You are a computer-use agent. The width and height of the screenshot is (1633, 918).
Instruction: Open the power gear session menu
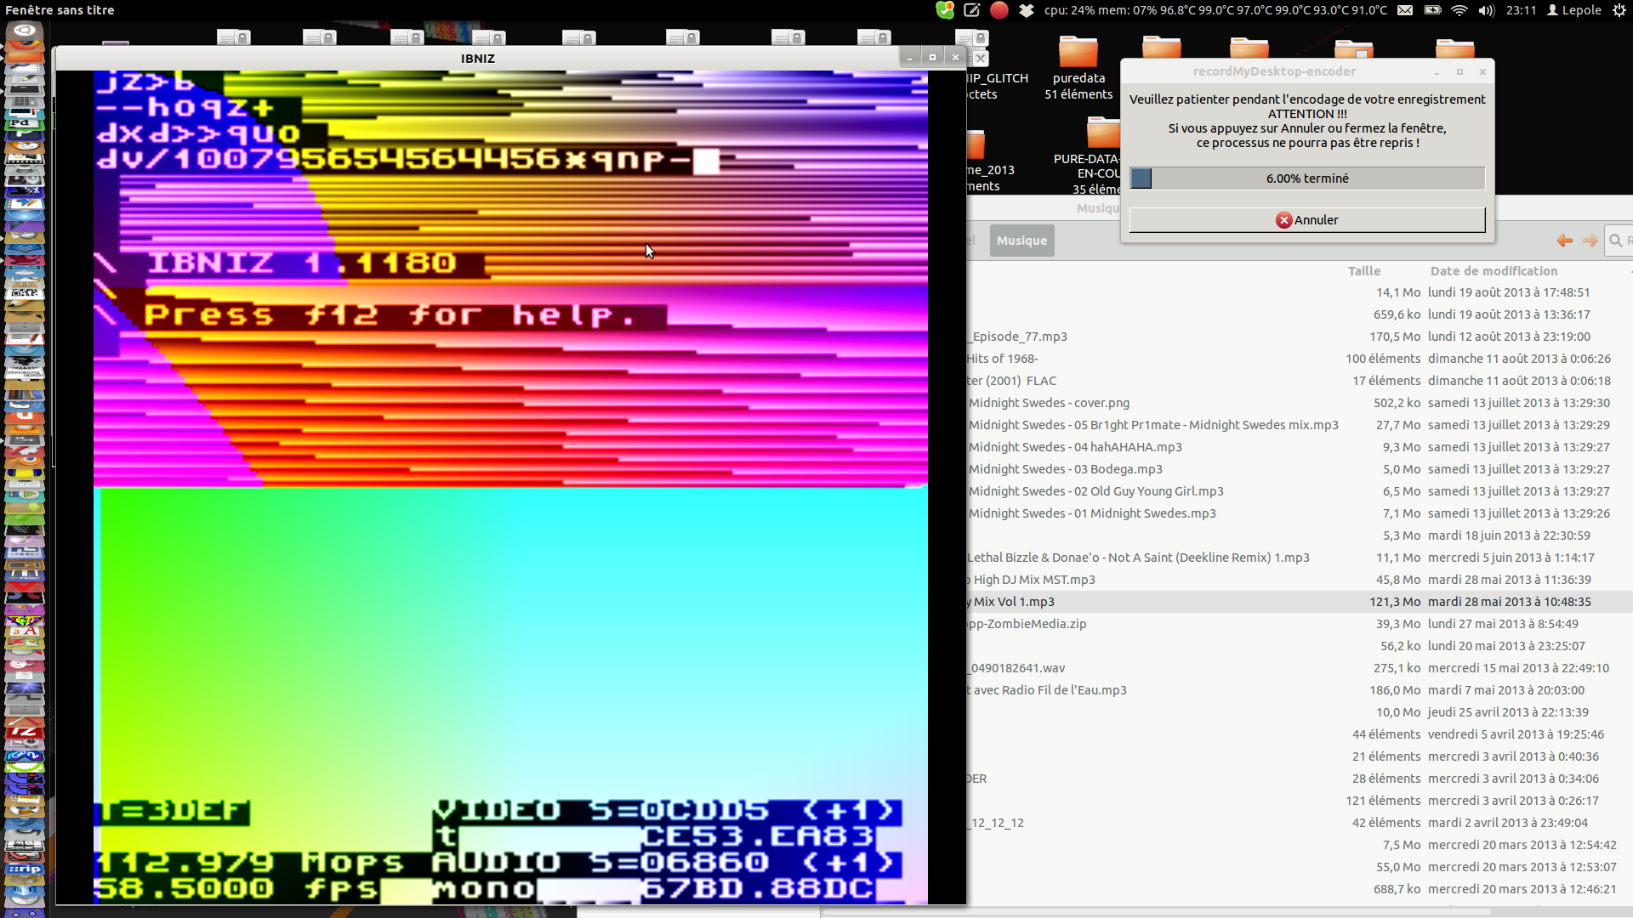pos(1619,10)
